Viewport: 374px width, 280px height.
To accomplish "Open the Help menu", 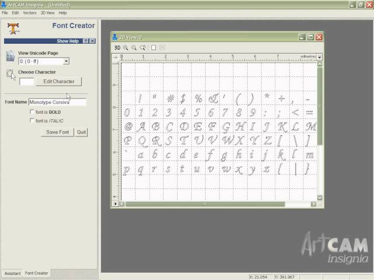I will 63,13.
